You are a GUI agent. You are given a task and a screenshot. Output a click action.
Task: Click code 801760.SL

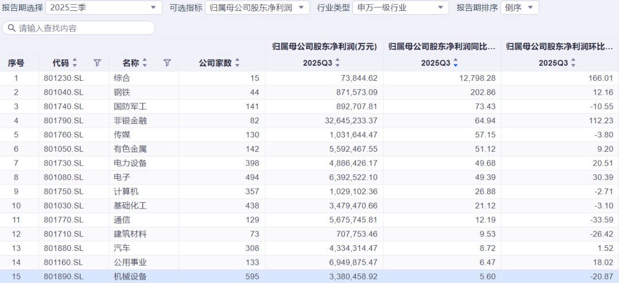click(64, 135)
